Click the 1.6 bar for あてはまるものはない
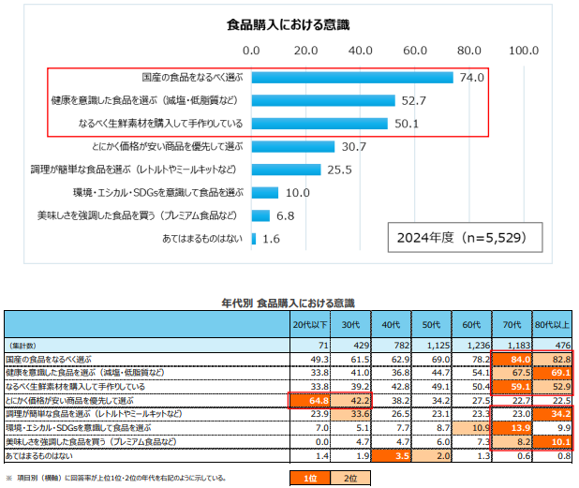 click(254, 239)
